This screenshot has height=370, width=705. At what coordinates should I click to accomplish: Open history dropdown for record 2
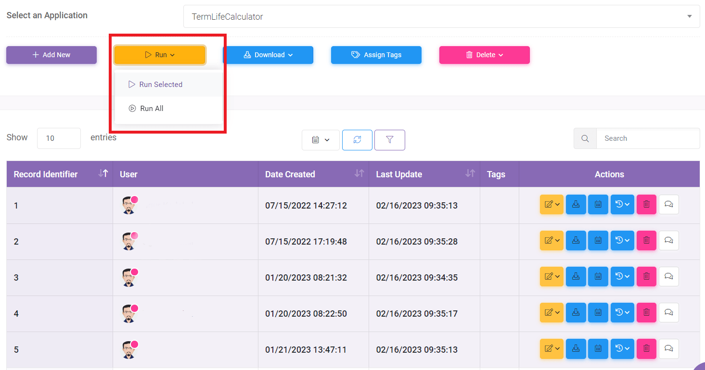[622, 240]
